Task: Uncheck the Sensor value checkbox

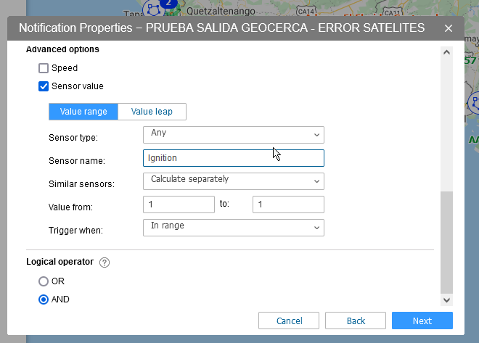Action: (x=44, y=86)
